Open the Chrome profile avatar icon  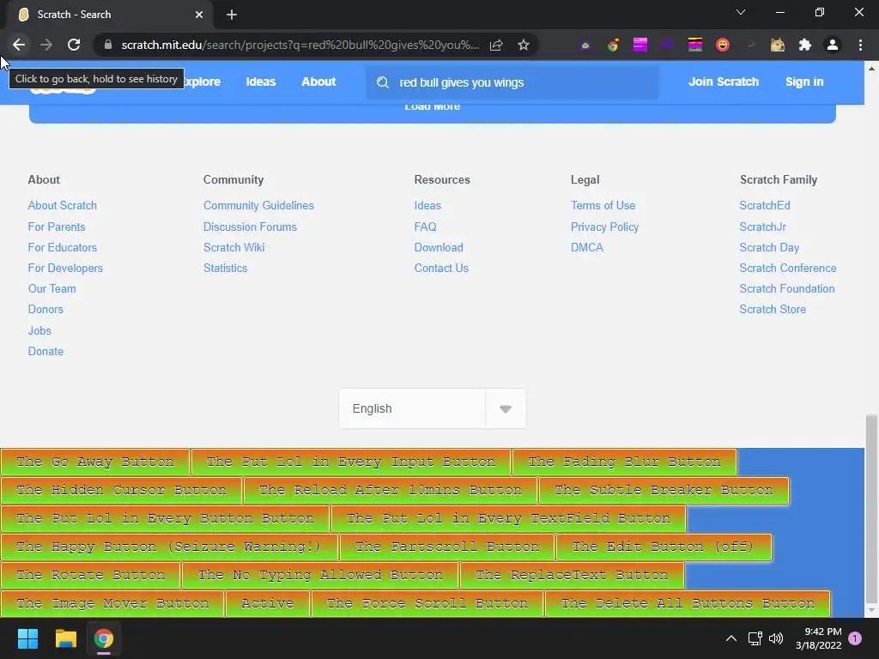tap(833, 45)
